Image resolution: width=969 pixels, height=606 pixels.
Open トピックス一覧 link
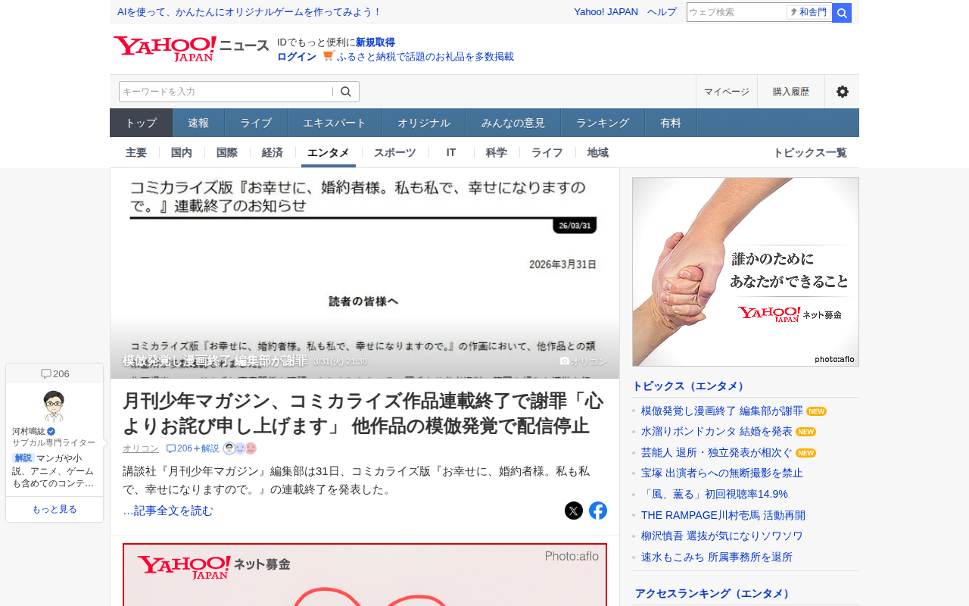click(x=810, y=152)
